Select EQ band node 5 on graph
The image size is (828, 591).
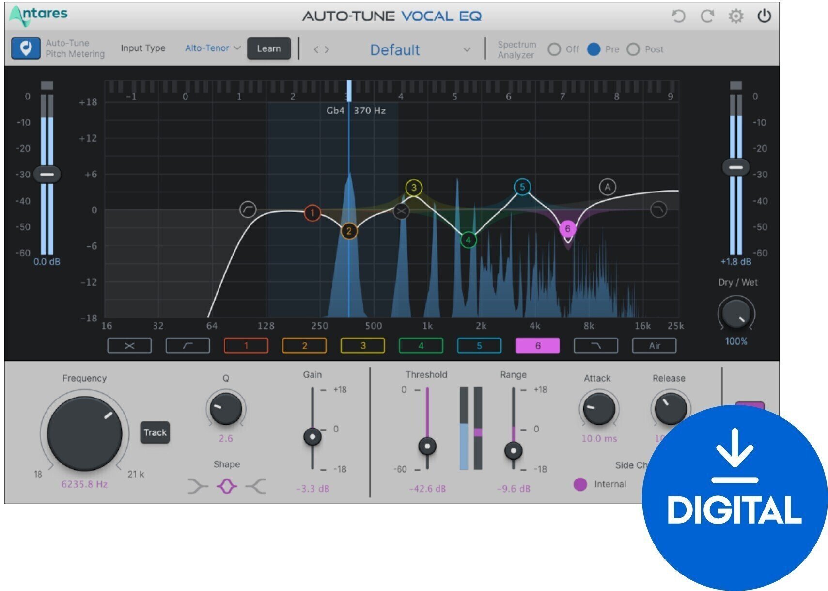coord(522,187)
